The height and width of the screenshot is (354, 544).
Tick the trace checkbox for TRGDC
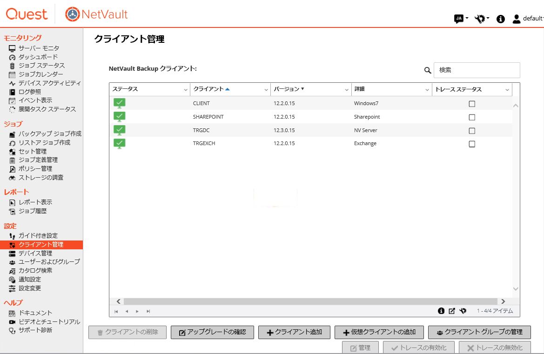(x=472, y=131)
